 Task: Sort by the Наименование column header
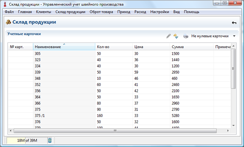64,47
